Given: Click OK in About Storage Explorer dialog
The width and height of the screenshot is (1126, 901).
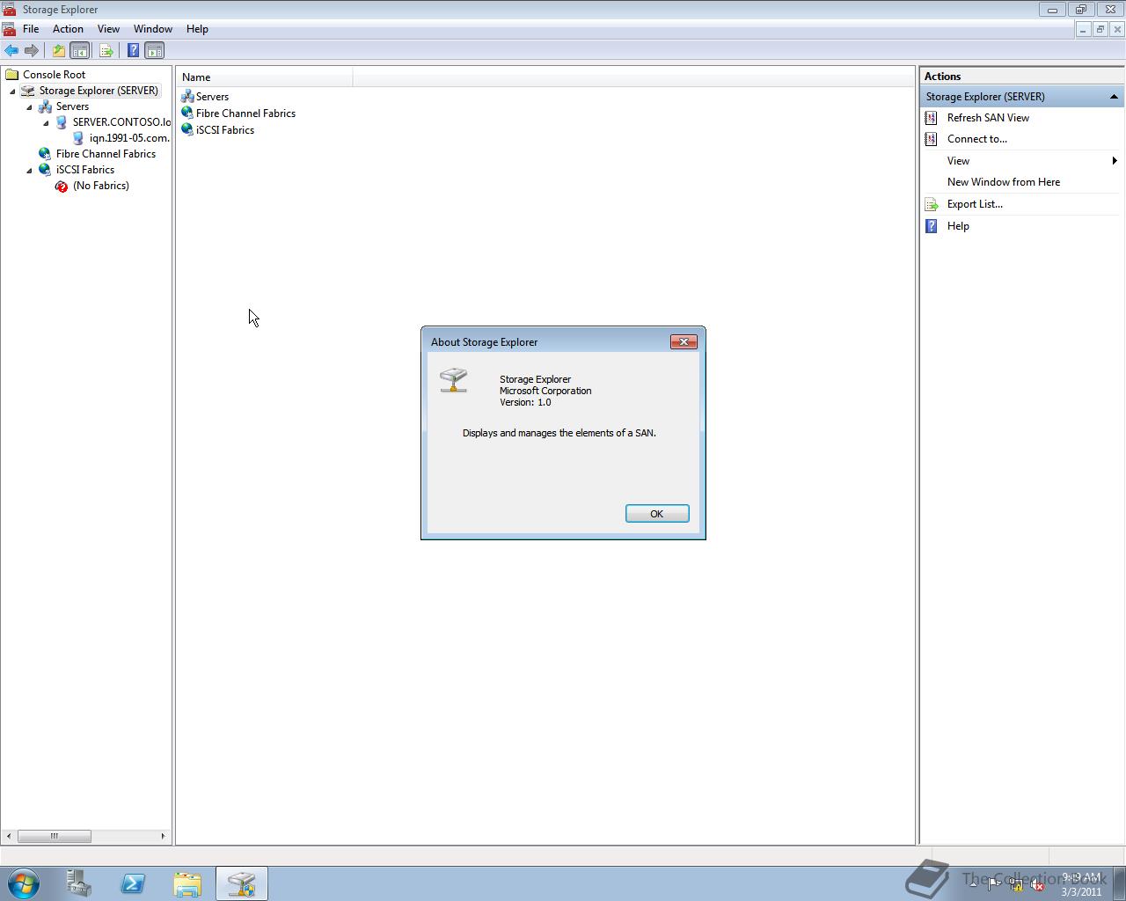Looking at the screenshot, I should [x=657, y=514].
